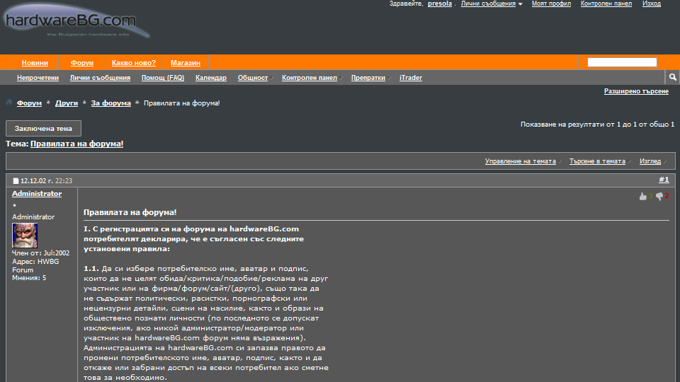The height and width of the screenshot is (382, 680).
Task: Expand the Контролен панел navbar menu
Action: pos(312,78)
